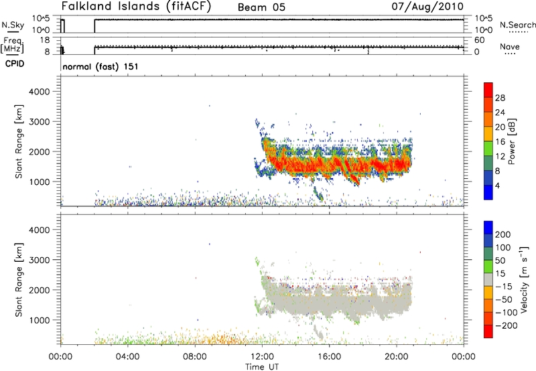536x371 pixels.
Task: Select the 'Freq. [MHz]' axis label
Action: [x=12, y=46]
